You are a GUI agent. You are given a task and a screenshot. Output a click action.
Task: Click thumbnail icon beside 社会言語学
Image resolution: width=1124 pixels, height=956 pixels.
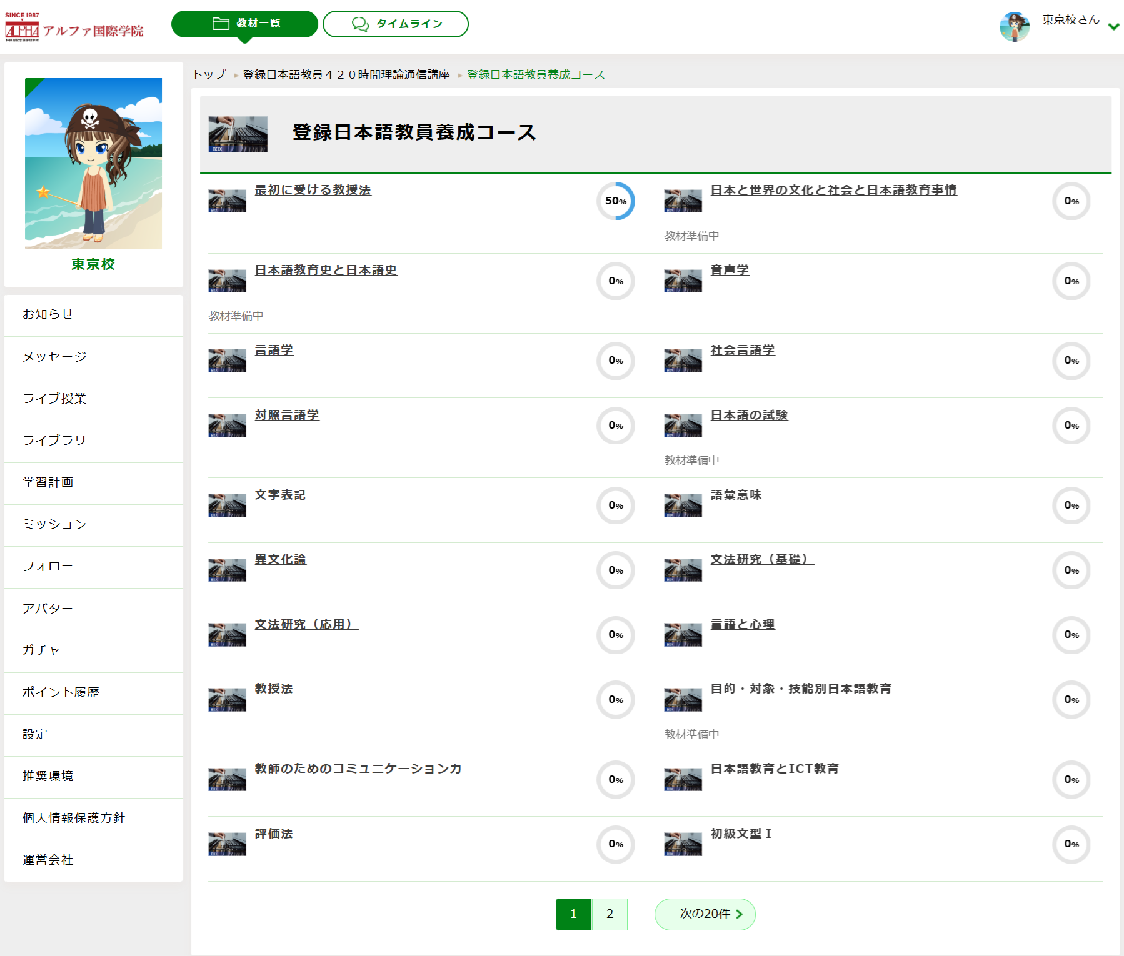click(x=683, y=361)
